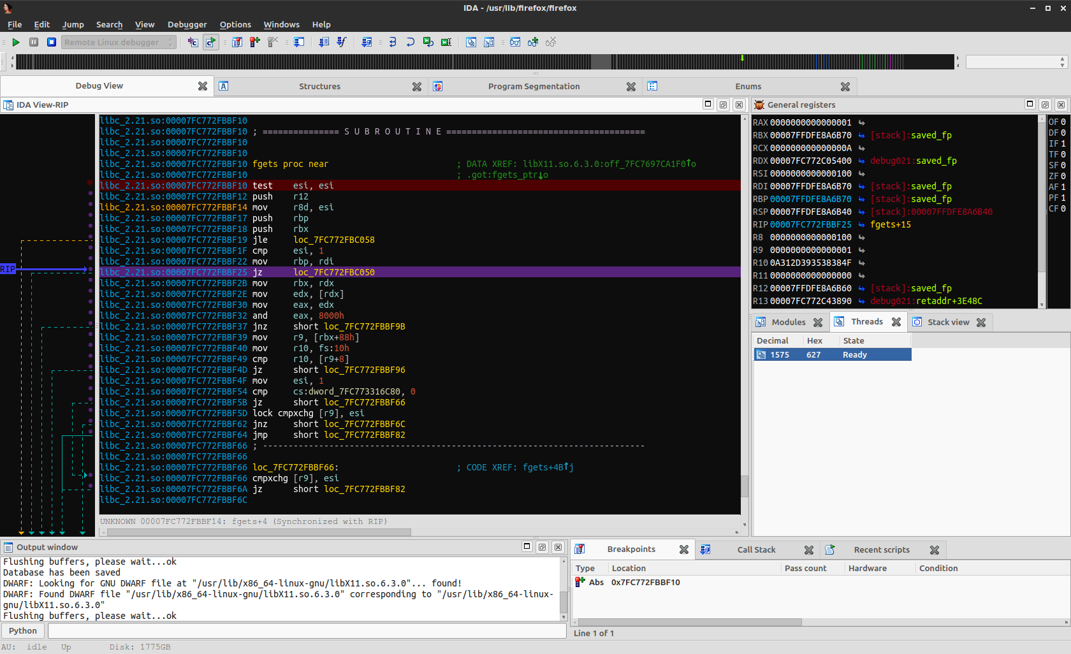This screenshot has width=1071, height=654.
Task: Switch to the Enums tab
Action: [748, 86]
